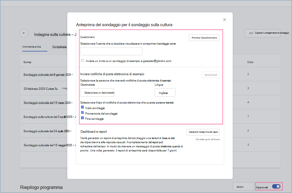This screenshot has height=193, width=292.
Task: Click the Survey column header
Action: [27, 62]
